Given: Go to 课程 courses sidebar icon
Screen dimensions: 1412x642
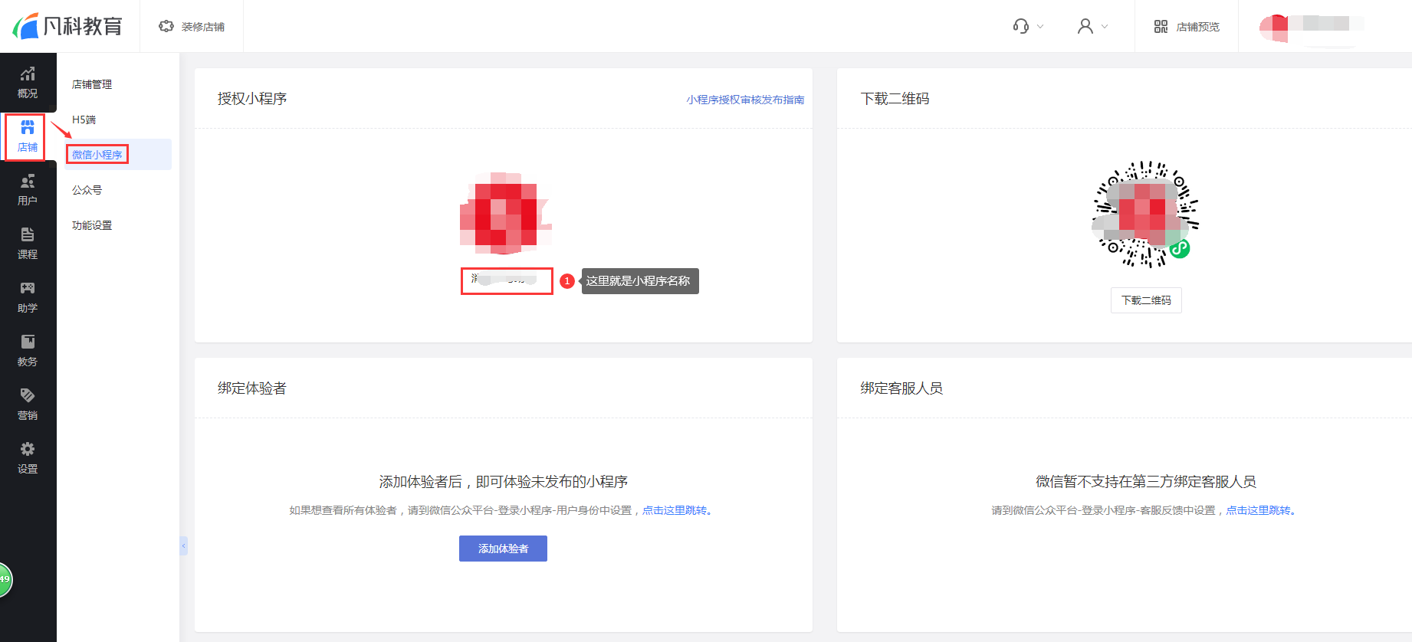Looking at the screenshot, I should tap(28, 243).
